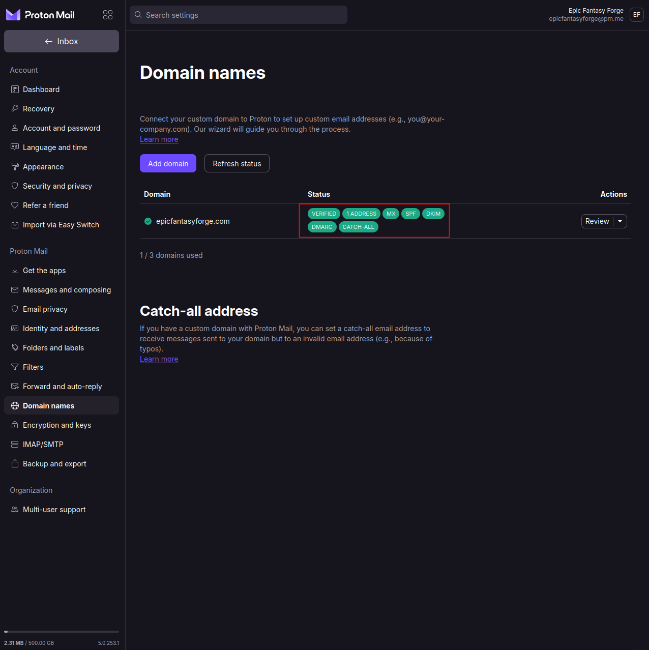Click the Domain names globe icon
Image resolution: width=649 pixels, height=650 pixels.
click(x=15, y=406)
